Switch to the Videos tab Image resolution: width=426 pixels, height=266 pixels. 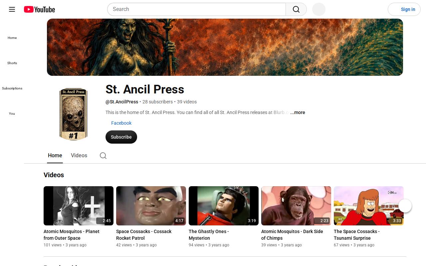tap(79, 156)
